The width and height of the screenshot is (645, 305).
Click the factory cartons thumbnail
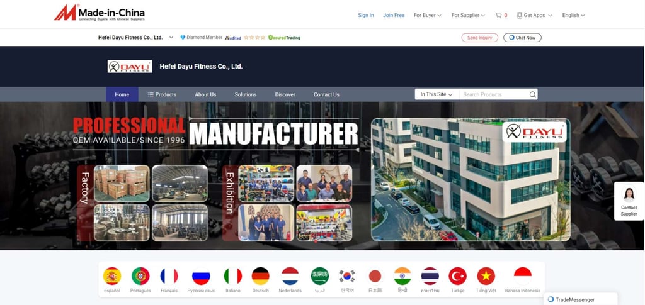(122, 183)
